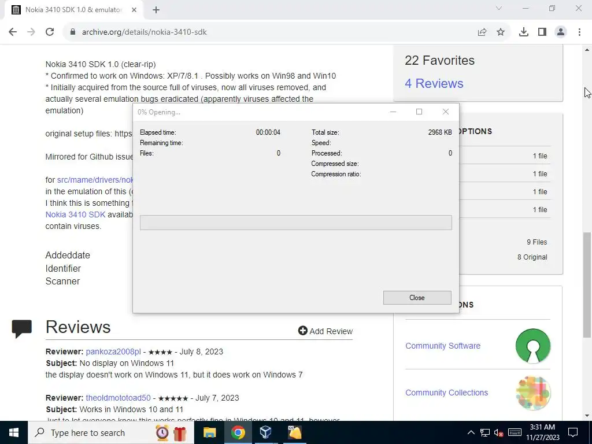Share this page via share icon

coord(482,32)
